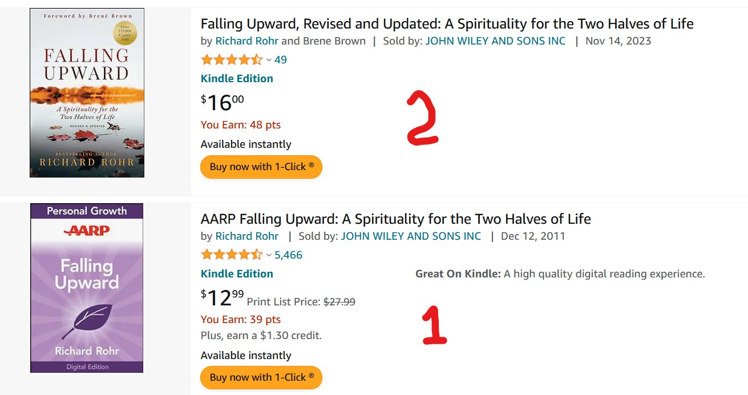Click the star rating on the AARP edition
This screenshot has height=395, width=748.
(x=231, y=255)
